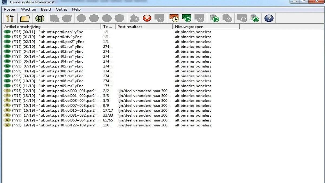The image size is (325, 183).
Task: Click status icon beside ubuntu.part0.vol000+001.par2
Action: click(x=7, y=91)
